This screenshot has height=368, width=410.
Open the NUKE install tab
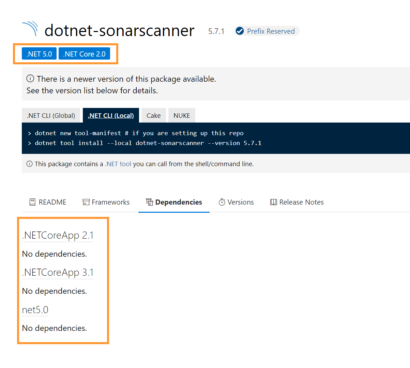pos(182,115)
